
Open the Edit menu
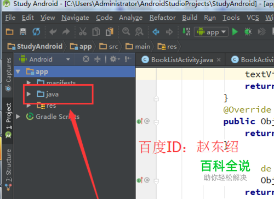[28, 18]
